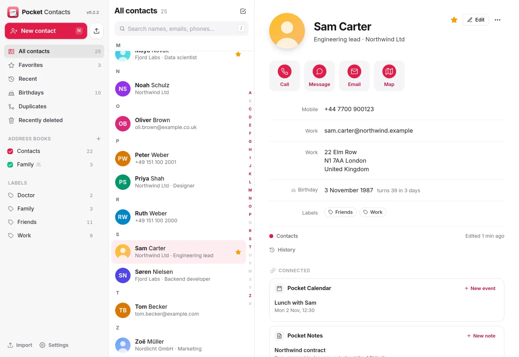
Task: Open Priya Shah's contact row
Action: (x=178, y=182)
